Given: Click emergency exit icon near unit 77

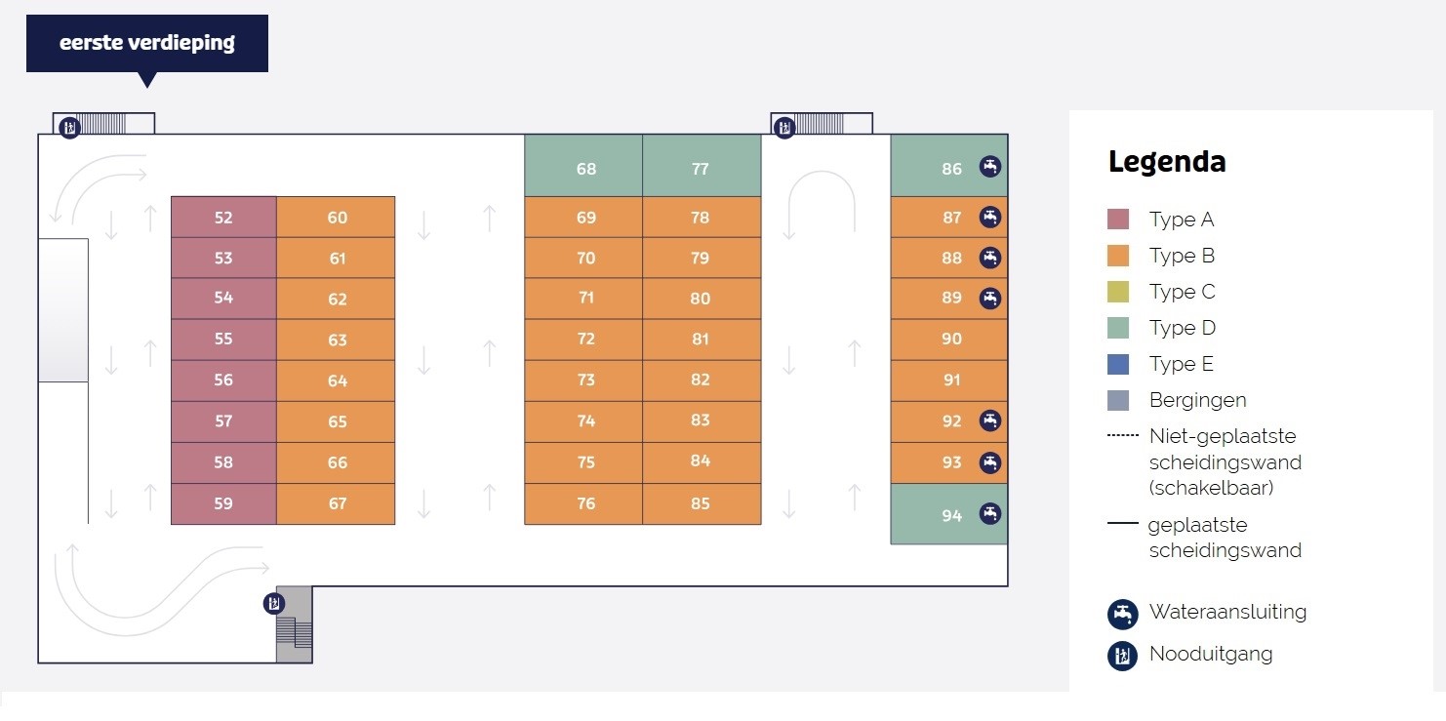Looking at the screenshot, I should point(783,127).
